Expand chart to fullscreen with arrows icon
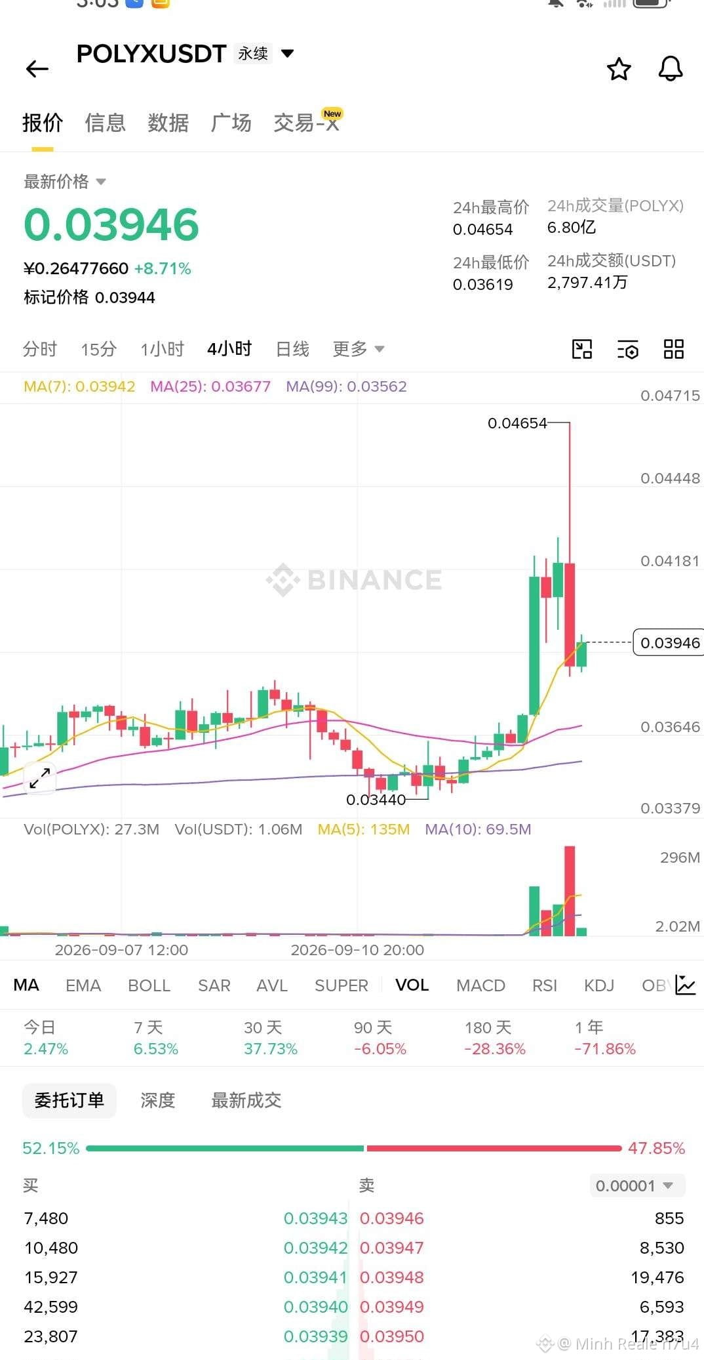The width and height of the screenshot is (704, 1360). [40, 778]
